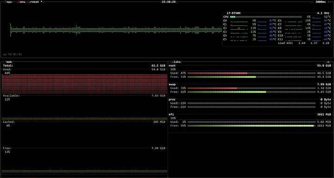Click efi Free 99% bar
This screenshot has height=178, width=334.
point(251,126)
